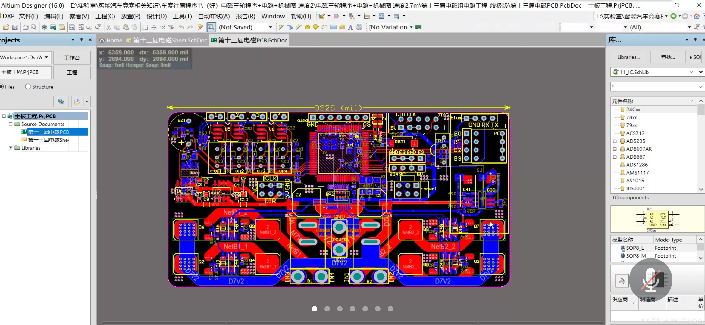The image size is (705, 325).
Task: Select the Place Via tool
Action: tap(316, 27)
